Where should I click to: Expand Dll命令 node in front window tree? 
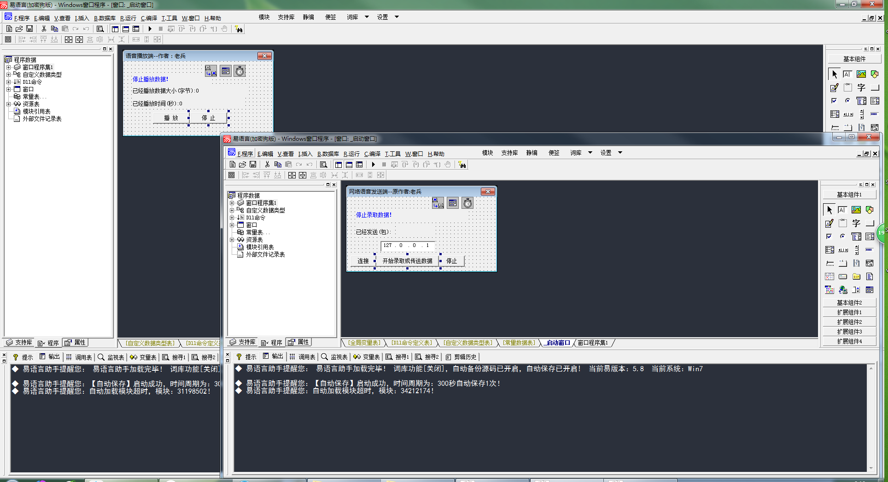232,218
